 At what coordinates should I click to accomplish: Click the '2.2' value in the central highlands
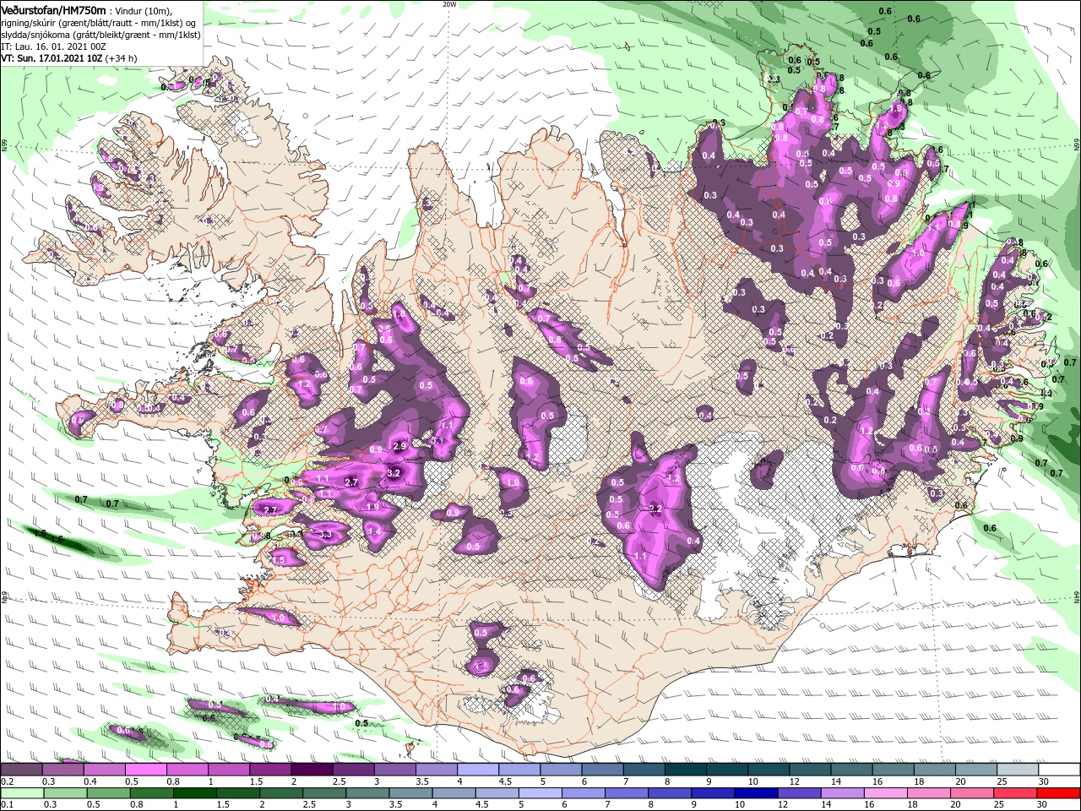click(x=655, y=509)
